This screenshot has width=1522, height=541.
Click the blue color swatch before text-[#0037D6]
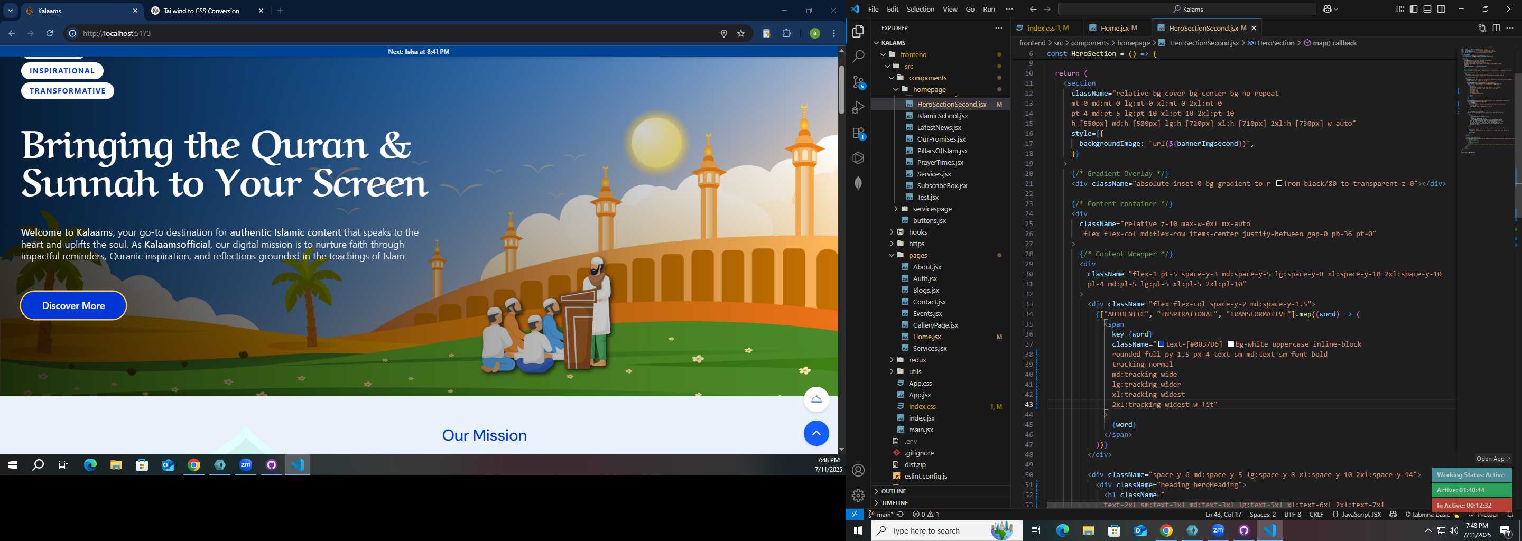1161,344
